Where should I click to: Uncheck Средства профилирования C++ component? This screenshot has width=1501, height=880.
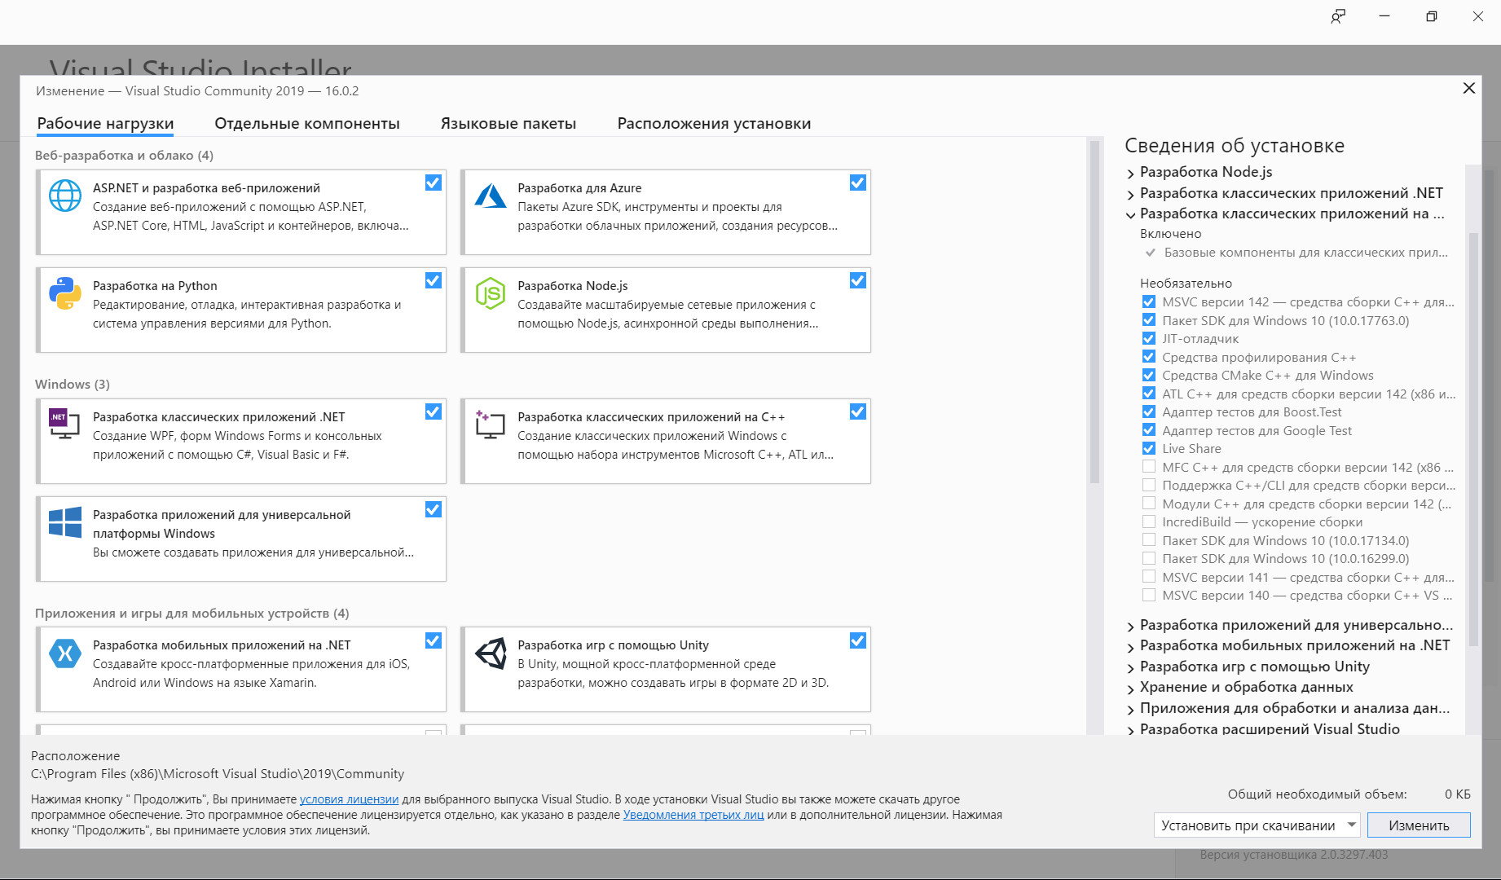tap(1149, 357)
